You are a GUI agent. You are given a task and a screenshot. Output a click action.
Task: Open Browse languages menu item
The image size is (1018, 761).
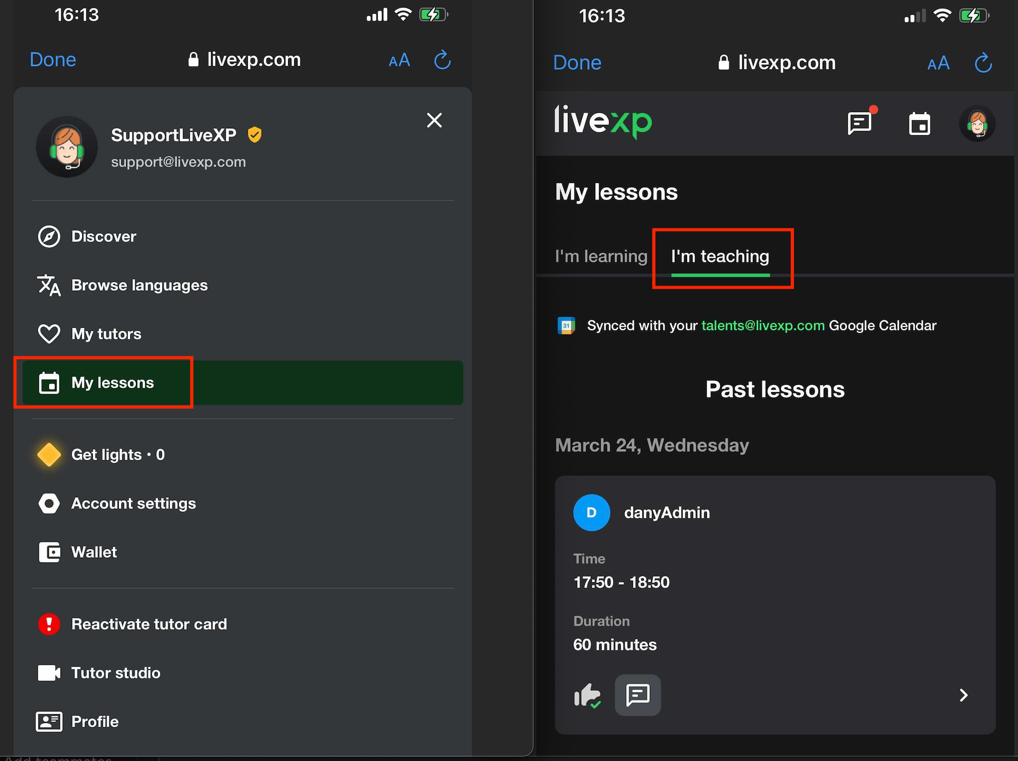243,285
